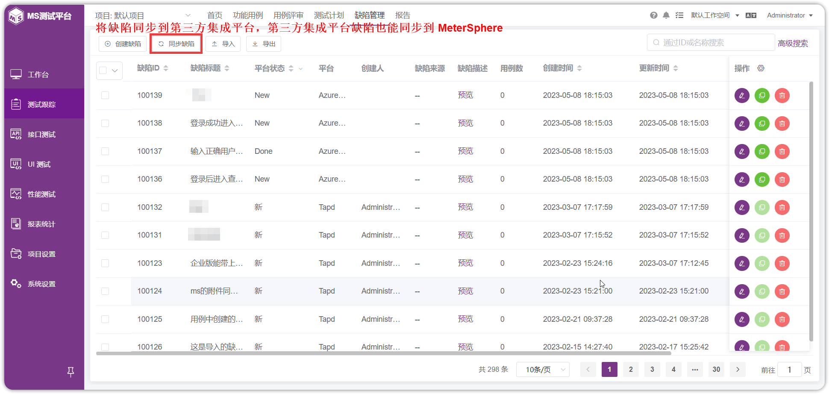Open column settings gear next to 操作
The height and width of the screenshot is (394, 829).
761,68
